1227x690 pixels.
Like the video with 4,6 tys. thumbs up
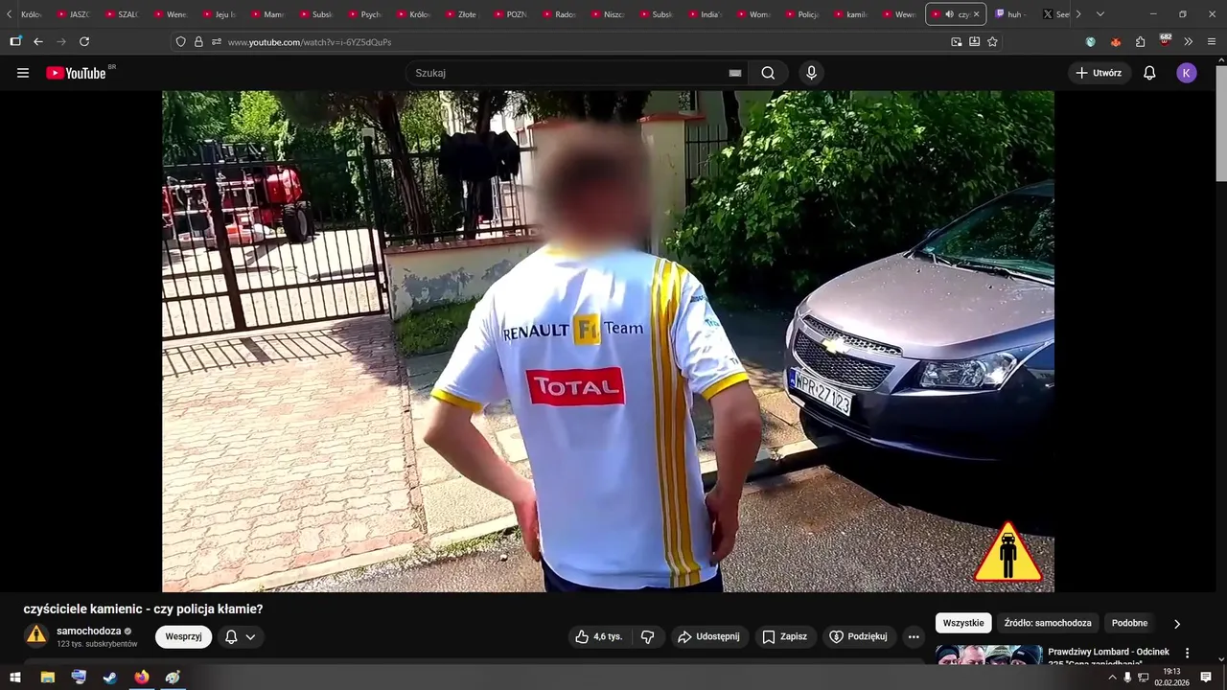(x=599, y=636)
